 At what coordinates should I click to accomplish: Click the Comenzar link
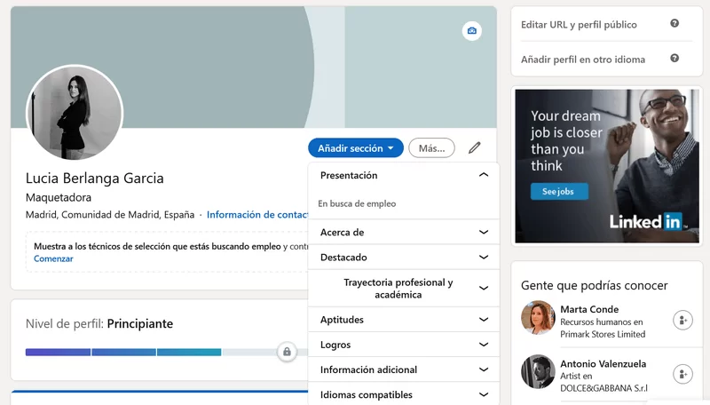point(53,258)
